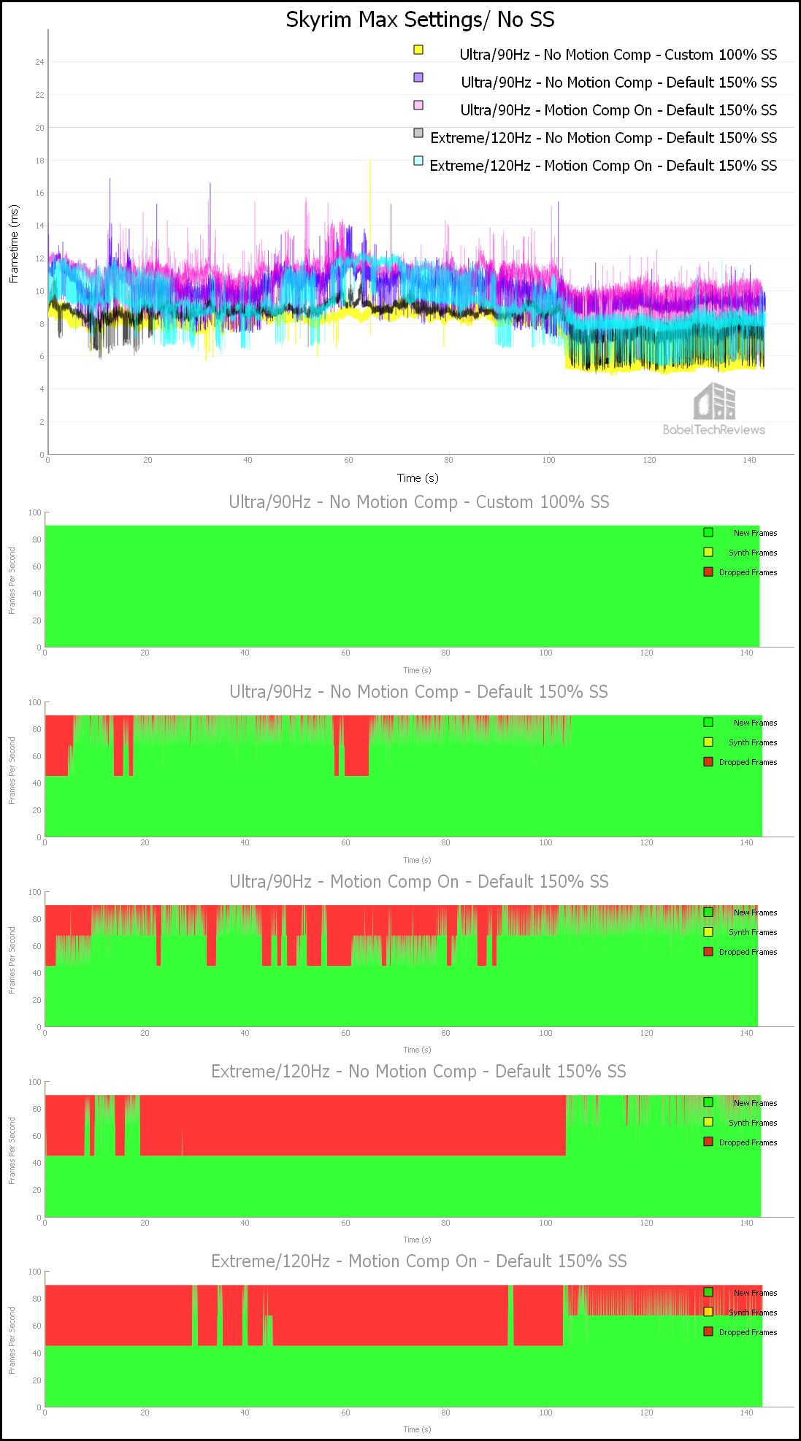The image size is (801, 1441).
Task: Click red Dropped Frames swatch in Extreme/120Hz No Motion Comp chart
Action: click(708, 1142)
